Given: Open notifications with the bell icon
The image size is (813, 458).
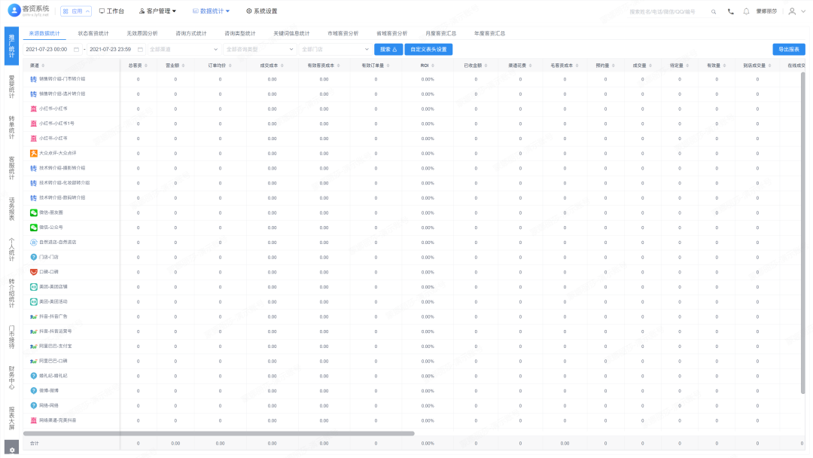Looking at the screenshot, I should 746,11.
